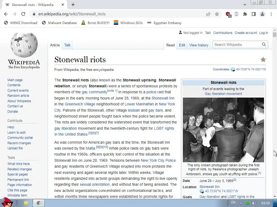The height and width of the screenshot is (207, 277).
Task: Open Current events in sidebar
Action: [x=18, y=91]
